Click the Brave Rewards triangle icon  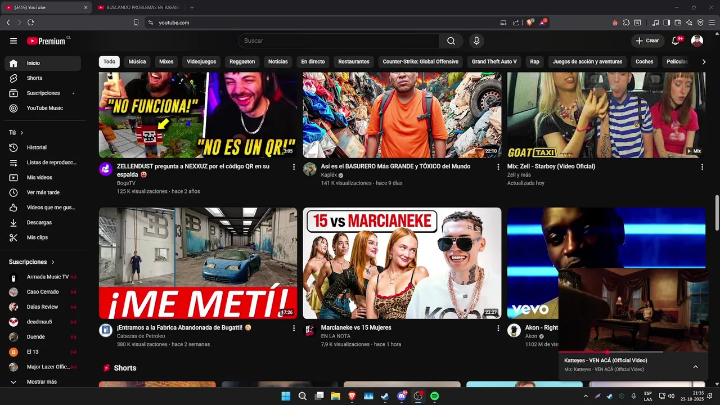coord(543,22)
